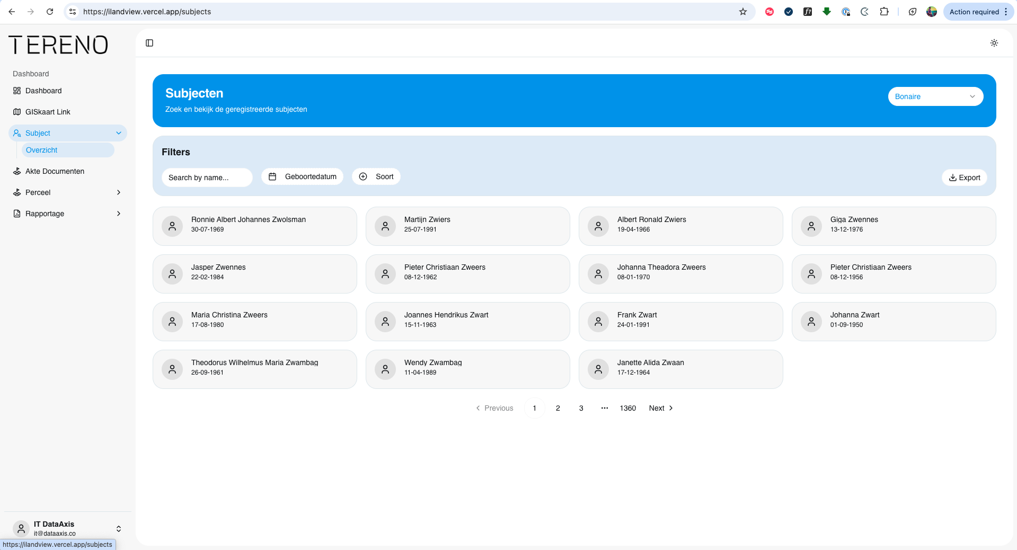This screenshot has width=1017, height=550.
Task: Click the avatar icon of Jasper Zwennes
Action: [172, 274]
